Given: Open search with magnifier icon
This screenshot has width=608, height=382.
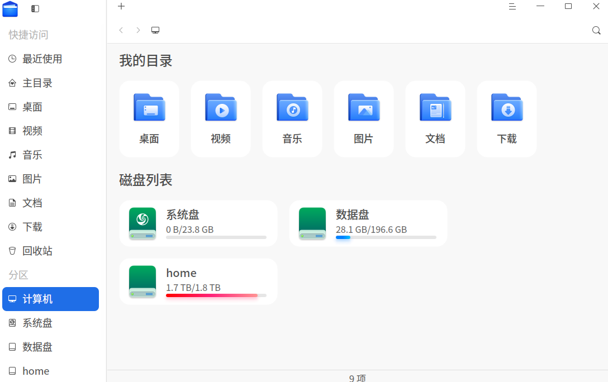Looking at the screenshot, I should pyautogui.click(x=596, y=30).
